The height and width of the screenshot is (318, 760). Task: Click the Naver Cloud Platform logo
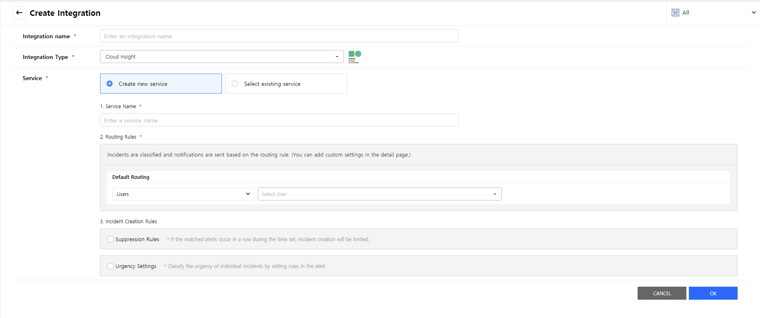[x=355, y=57]
